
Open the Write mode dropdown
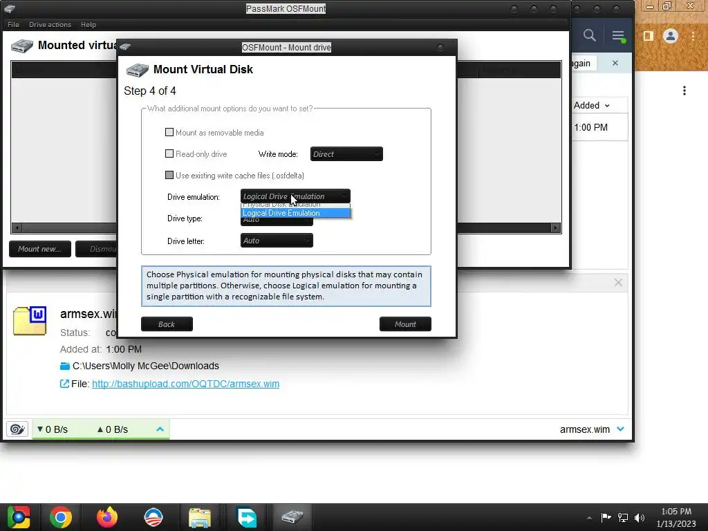pyautogui.click(x=346, y=154)
